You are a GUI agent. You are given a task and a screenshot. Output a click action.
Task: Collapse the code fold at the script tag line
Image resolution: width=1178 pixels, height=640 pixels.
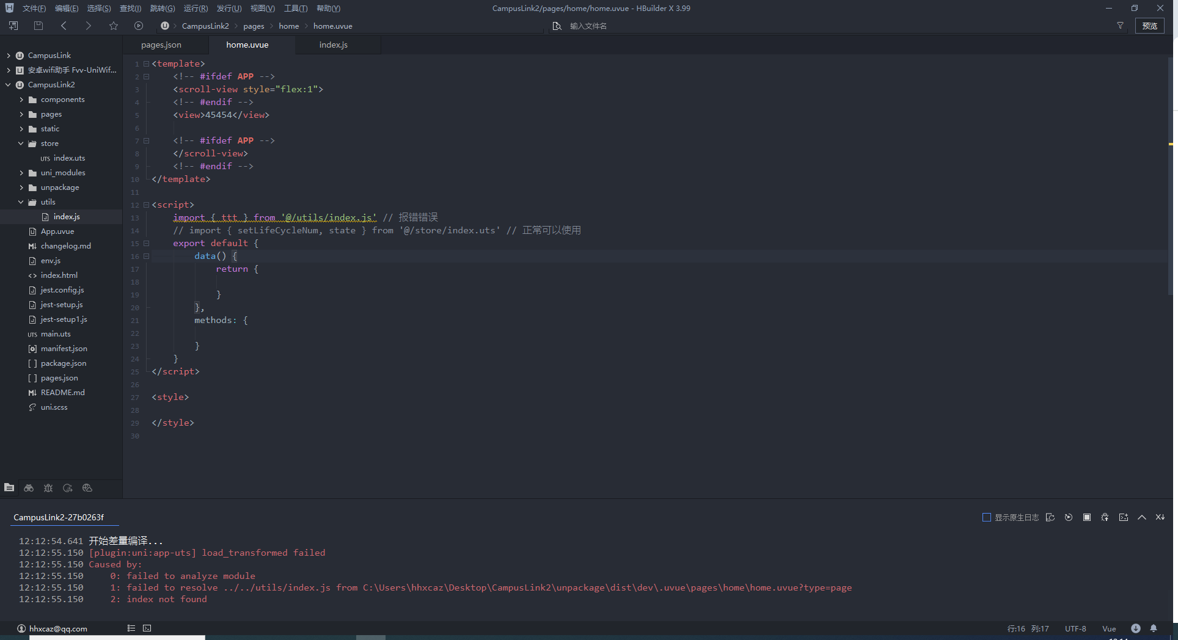point(146,205)
